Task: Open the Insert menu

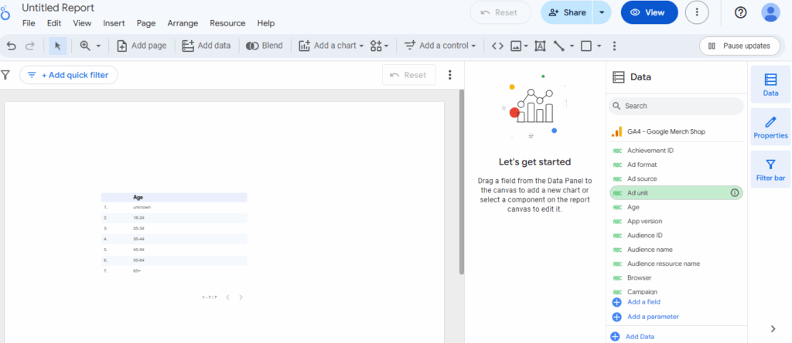Action: [x=114, y=23]
